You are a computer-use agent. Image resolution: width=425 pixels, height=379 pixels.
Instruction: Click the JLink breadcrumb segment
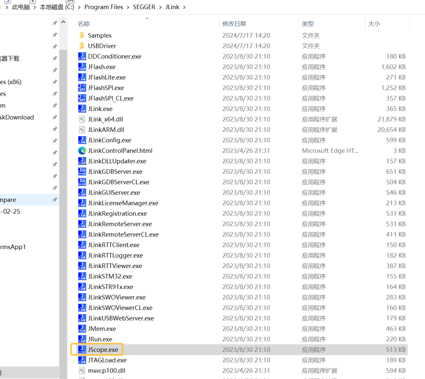tap(172, 7)
